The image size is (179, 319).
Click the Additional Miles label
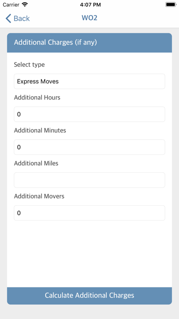pos(36,163)
